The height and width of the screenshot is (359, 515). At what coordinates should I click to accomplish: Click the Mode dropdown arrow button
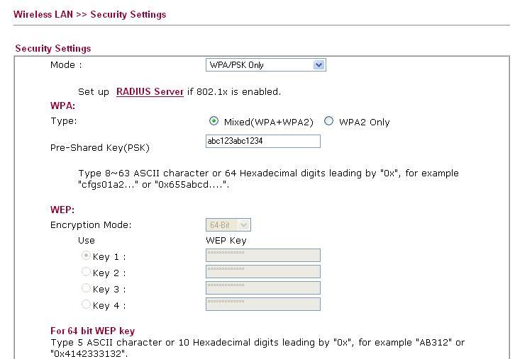tap(319, 65)
